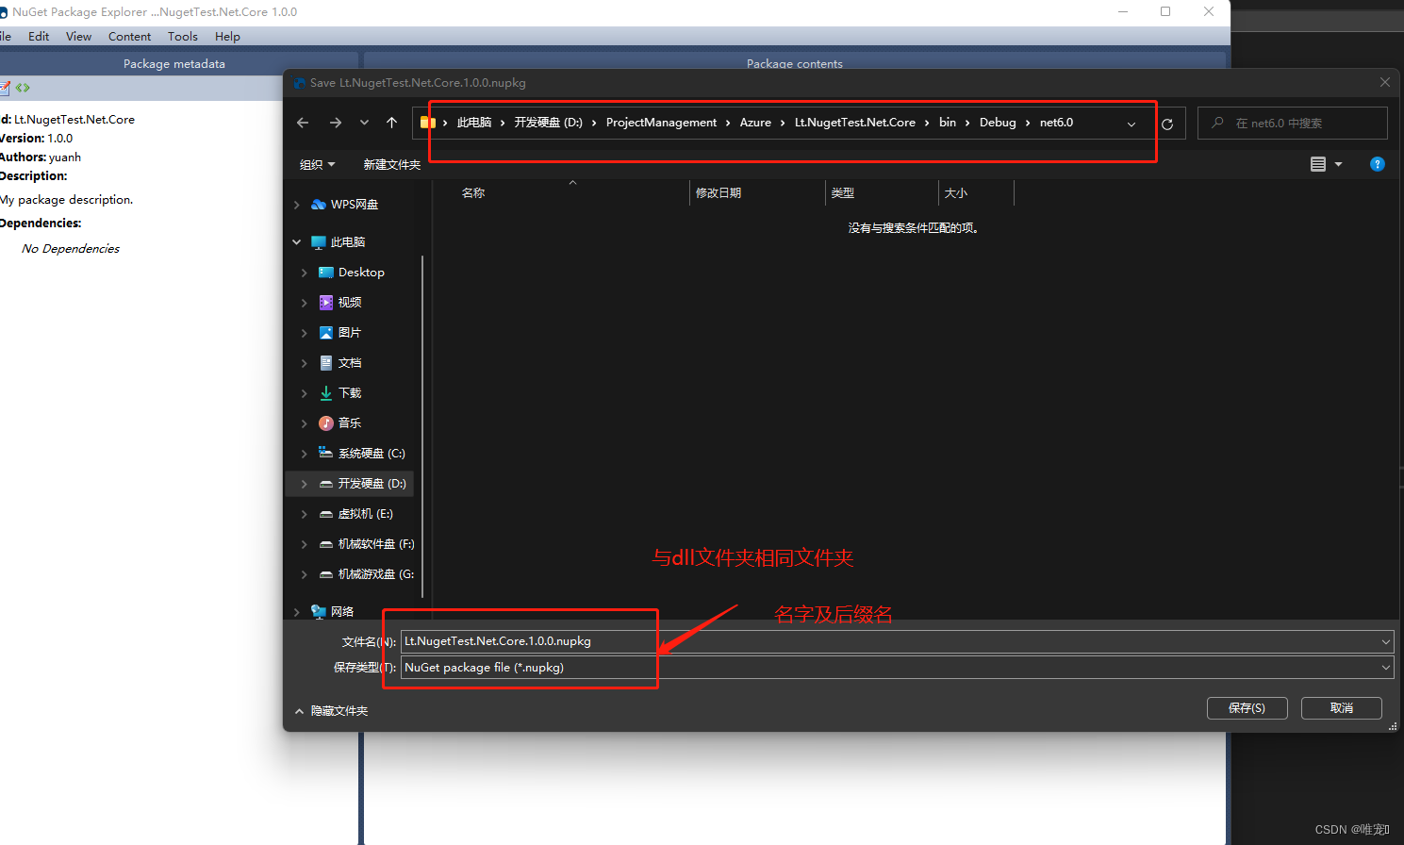Open view options dropdown arrow

(x=1338, y=164)
